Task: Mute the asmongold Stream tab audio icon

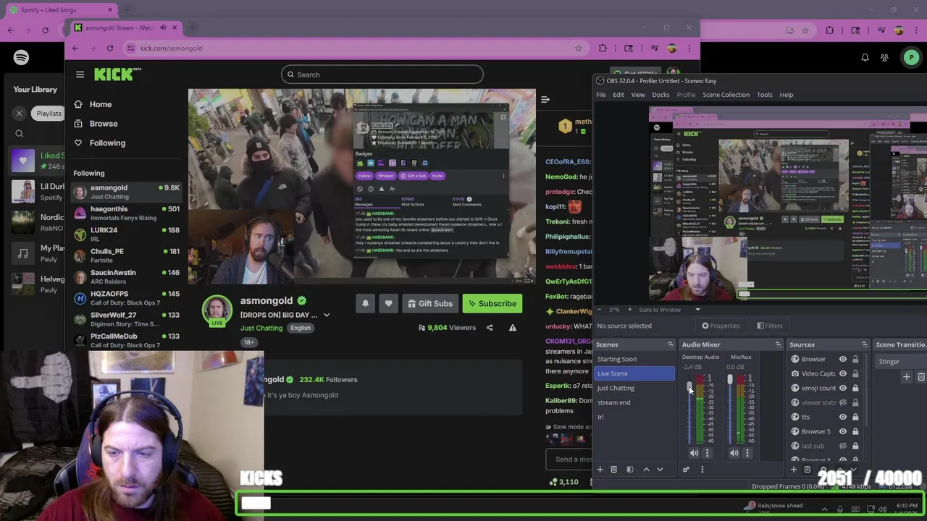Action: tap(163, 27)
